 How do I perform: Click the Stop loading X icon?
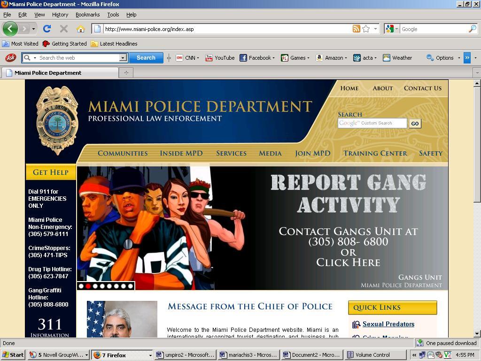click(64, 29)
